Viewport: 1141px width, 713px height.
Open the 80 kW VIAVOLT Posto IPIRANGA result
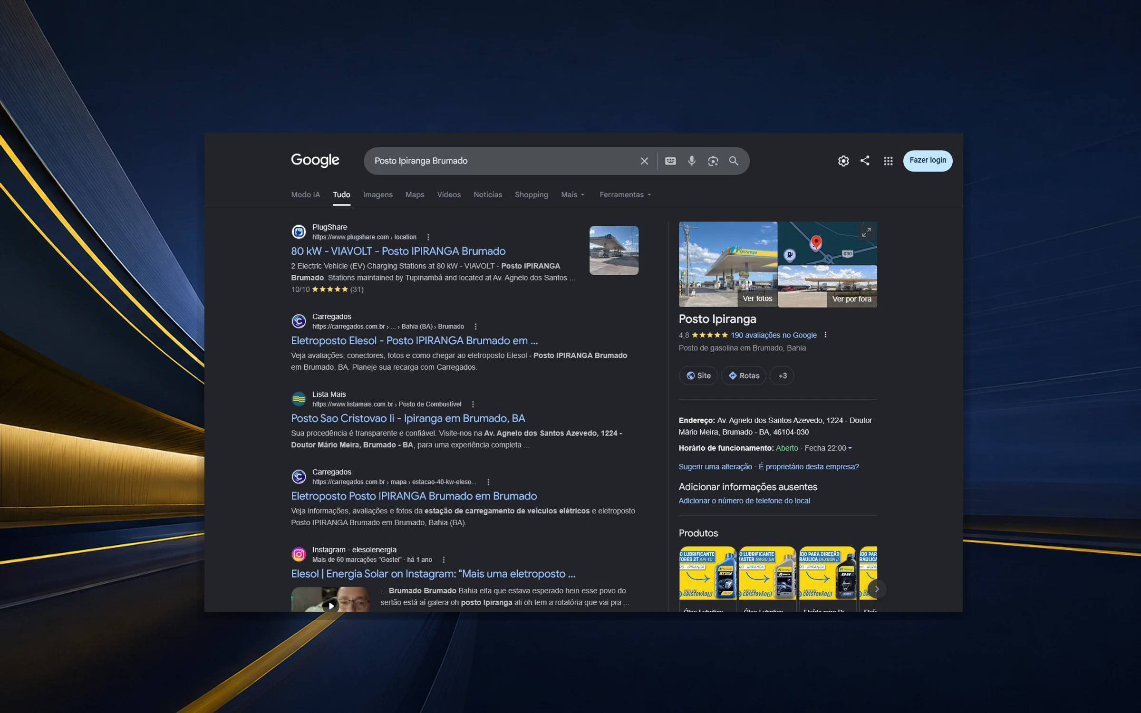coord(398,251)
